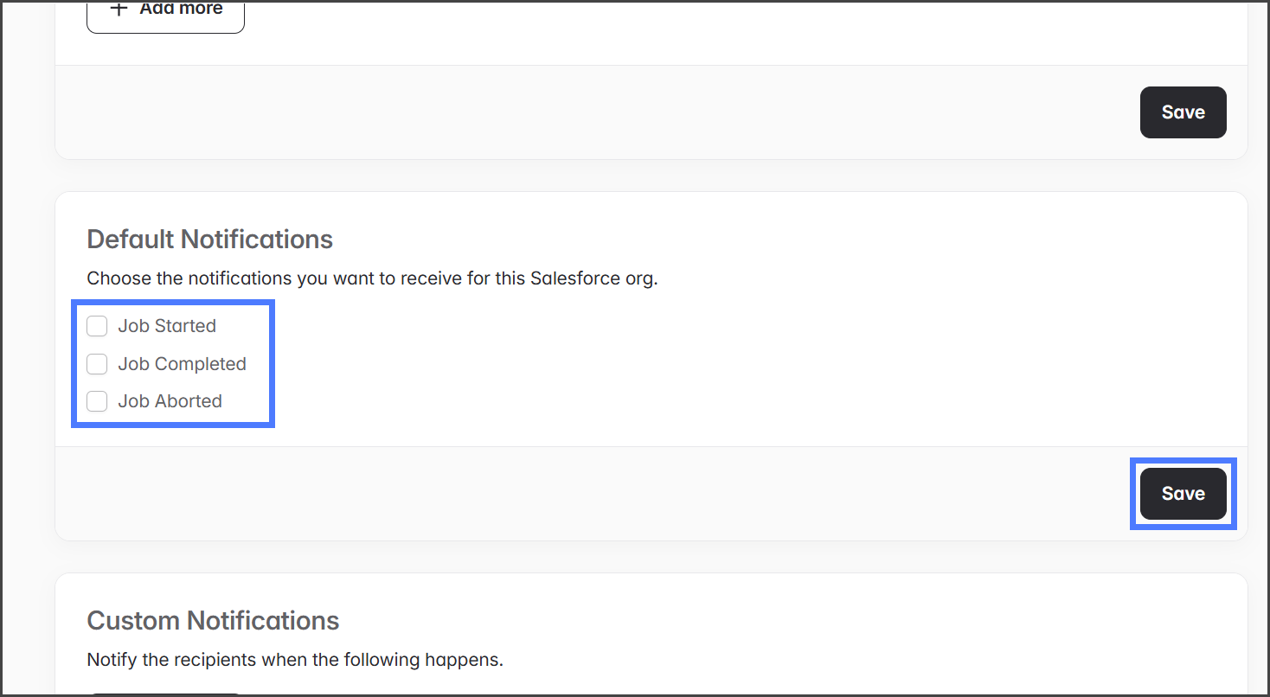Check the Job Aborted checkbox

[97, 401]
